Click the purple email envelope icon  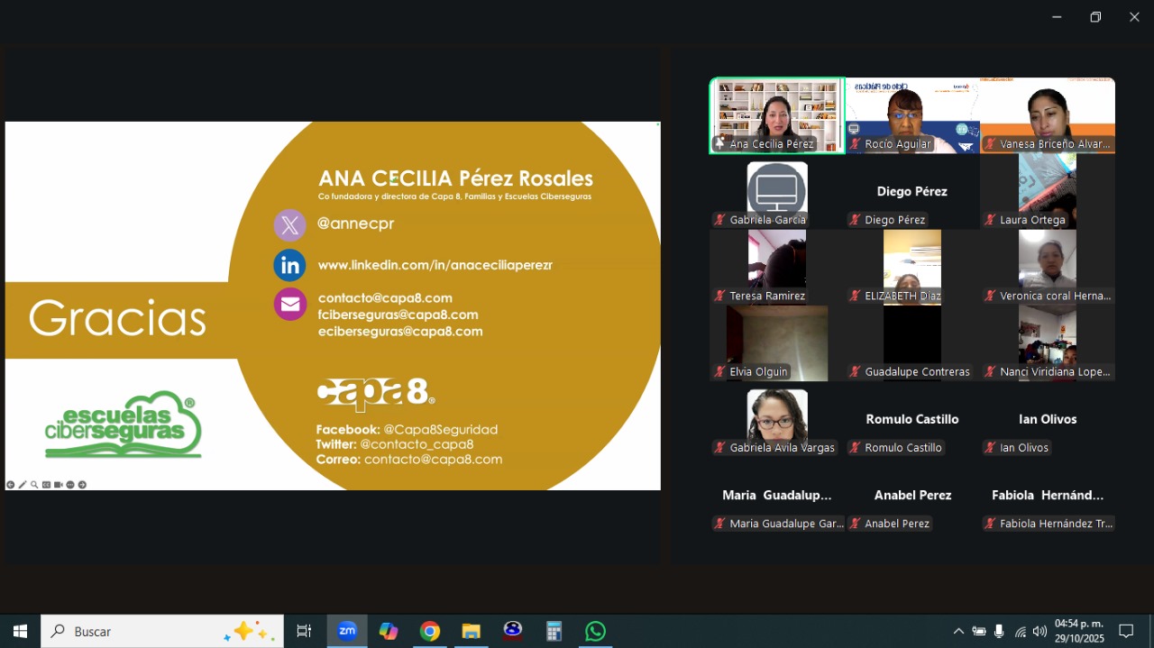pyautogui.click(x=290, y=305)
